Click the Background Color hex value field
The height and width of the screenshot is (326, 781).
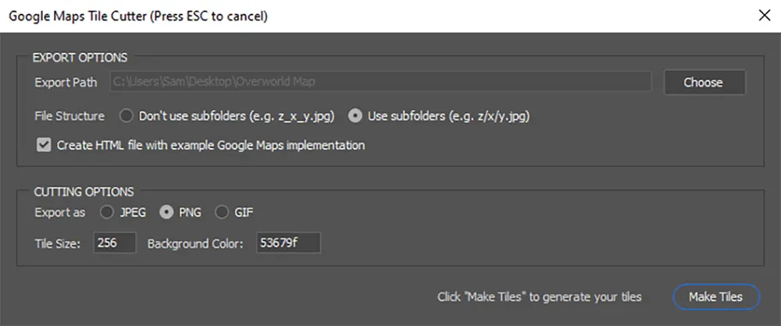coord(288,243)
